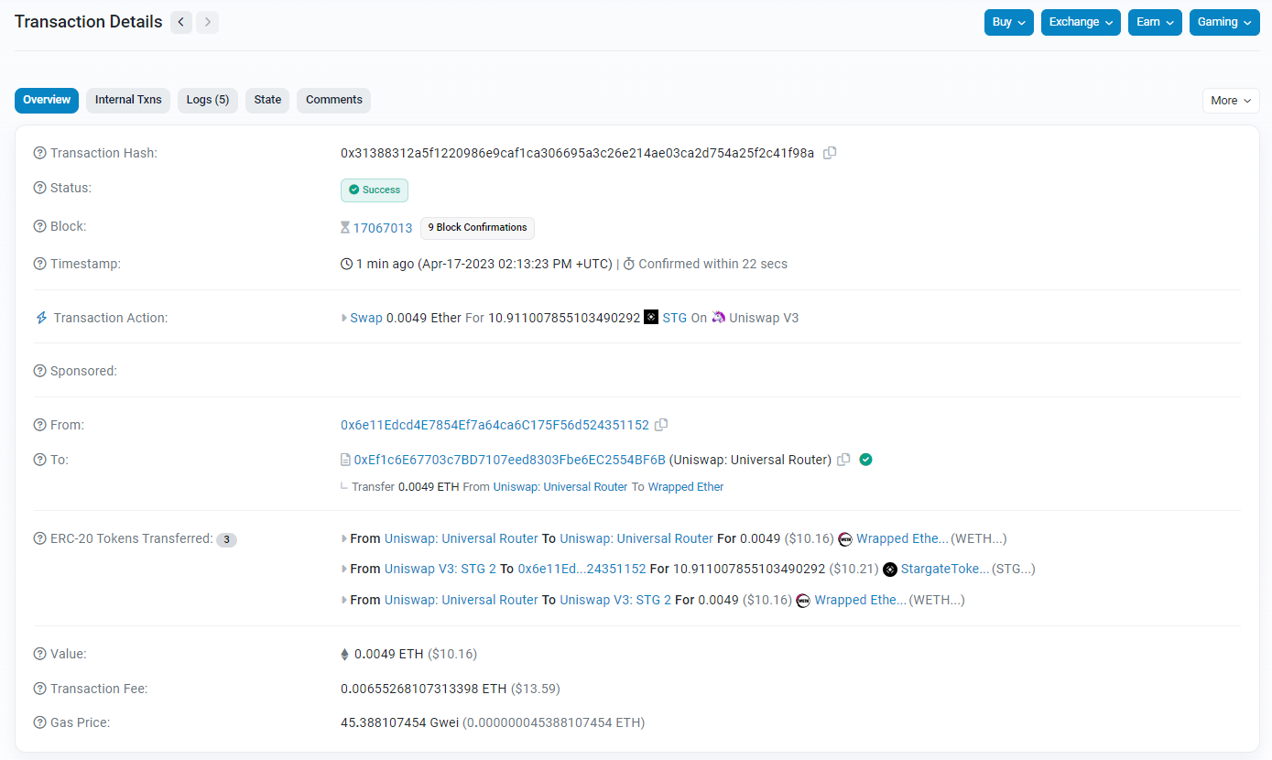Image resolution: width=1272 pixels, height=760 pixels.
Task: Select the Overview tab
Action: tap(47, 100)
